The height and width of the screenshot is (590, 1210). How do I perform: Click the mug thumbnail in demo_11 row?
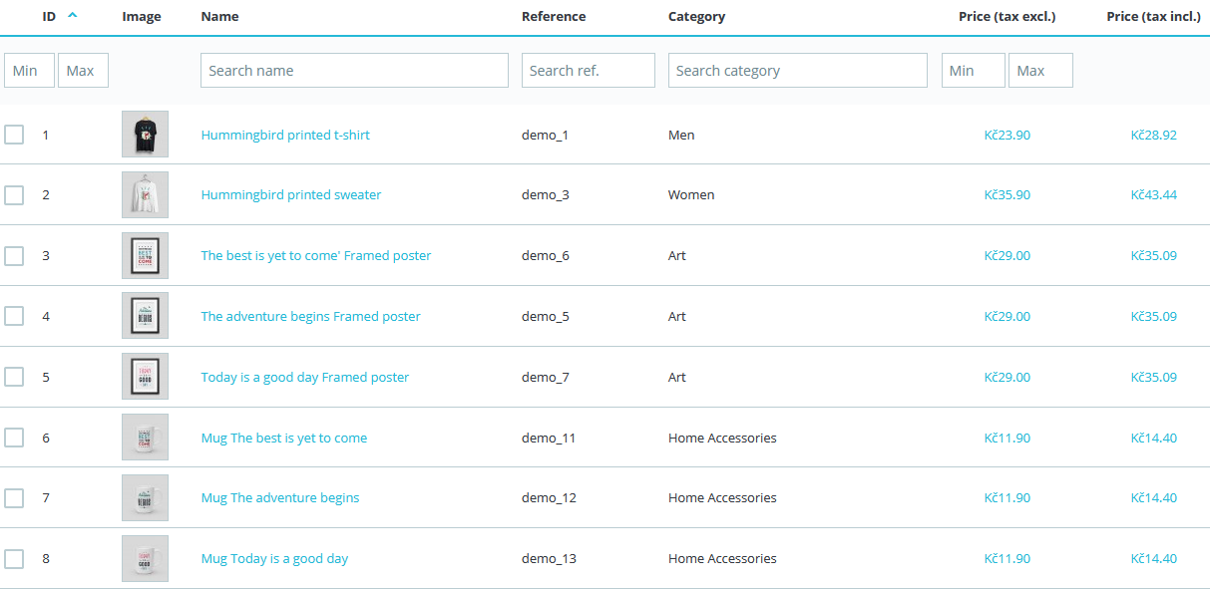(x=145, y=437)
